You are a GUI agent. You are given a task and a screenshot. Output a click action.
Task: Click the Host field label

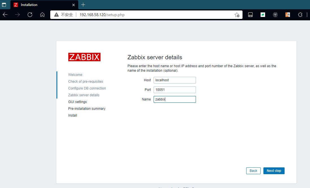(147, 80)
